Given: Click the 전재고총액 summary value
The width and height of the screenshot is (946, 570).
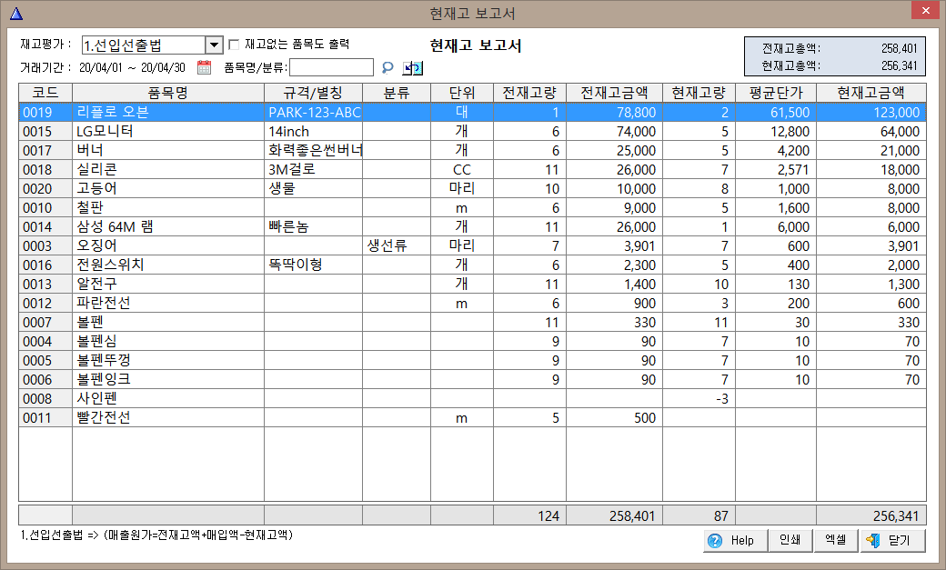Looking at the screenshot, I should [899, 48].
